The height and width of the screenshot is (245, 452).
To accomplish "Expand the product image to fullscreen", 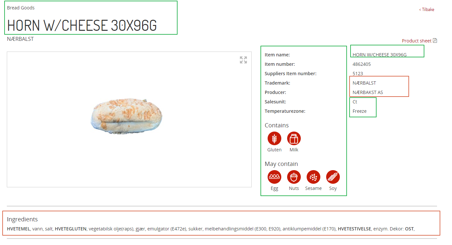I will (243, 60).
